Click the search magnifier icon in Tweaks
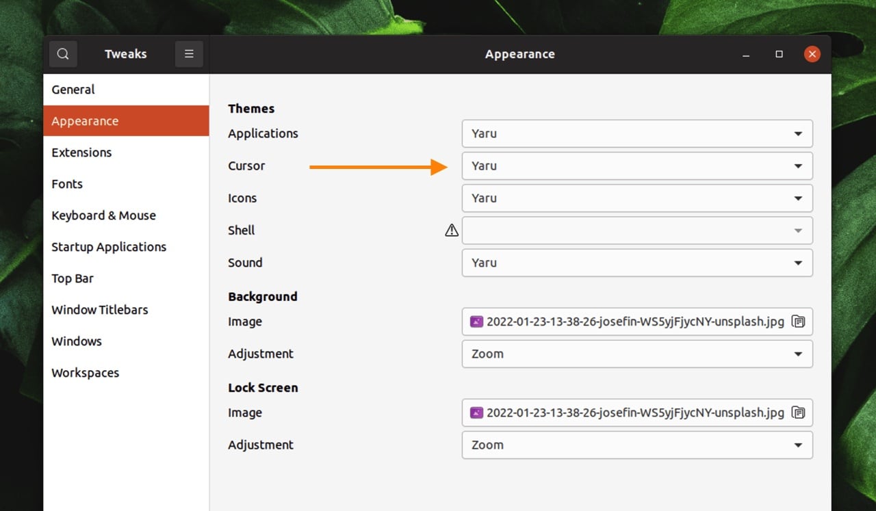876x511 pixels. 63,54
